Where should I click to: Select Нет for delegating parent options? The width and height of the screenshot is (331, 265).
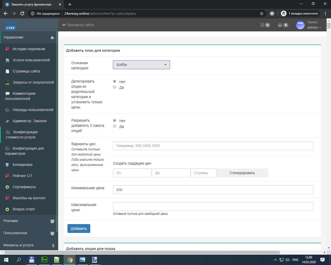coord(115,81)
